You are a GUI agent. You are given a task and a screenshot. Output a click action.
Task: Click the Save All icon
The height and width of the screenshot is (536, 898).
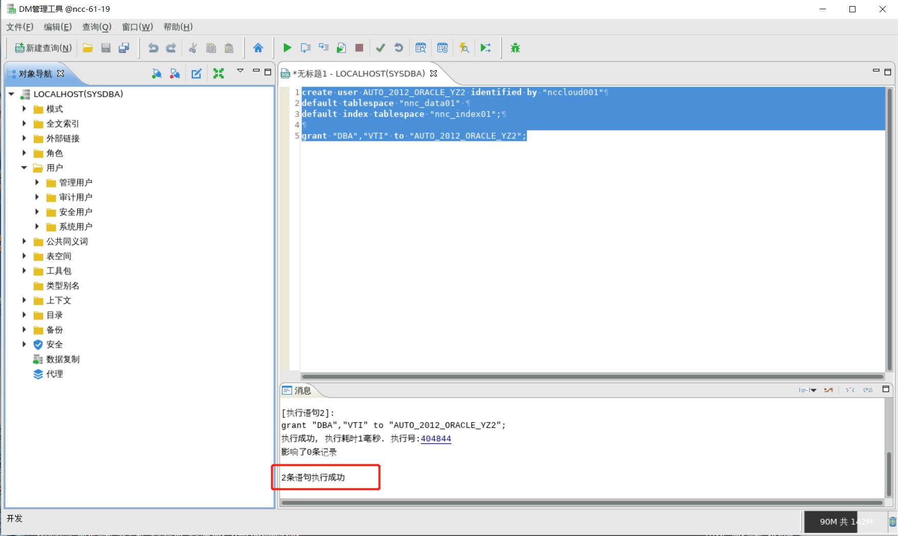(124, 48)
